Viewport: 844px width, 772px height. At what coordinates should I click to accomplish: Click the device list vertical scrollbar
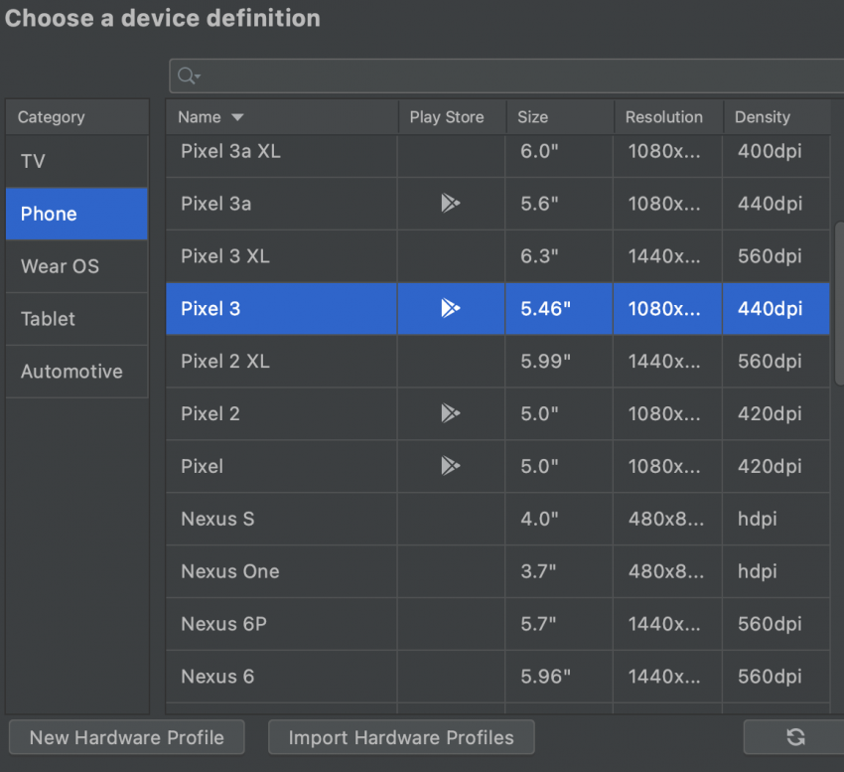pyautogui.click(x=839, y=298)
